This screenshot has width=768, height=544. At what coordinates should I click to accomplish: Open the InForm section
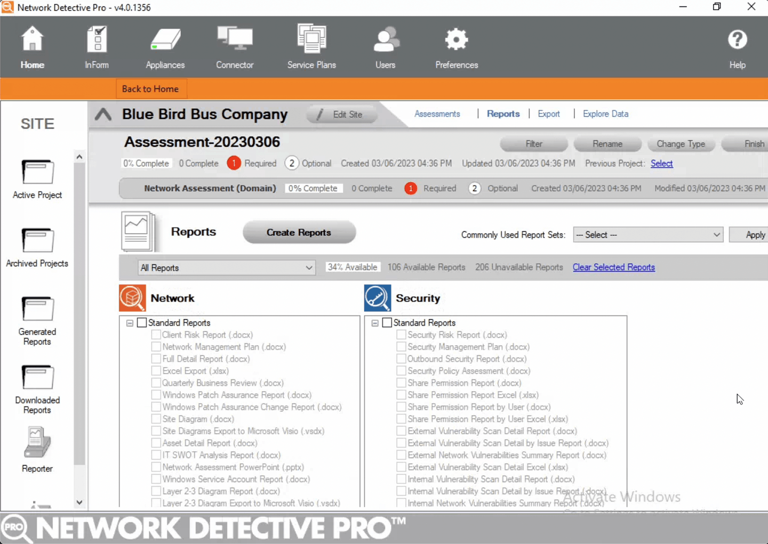click(97, 46)
